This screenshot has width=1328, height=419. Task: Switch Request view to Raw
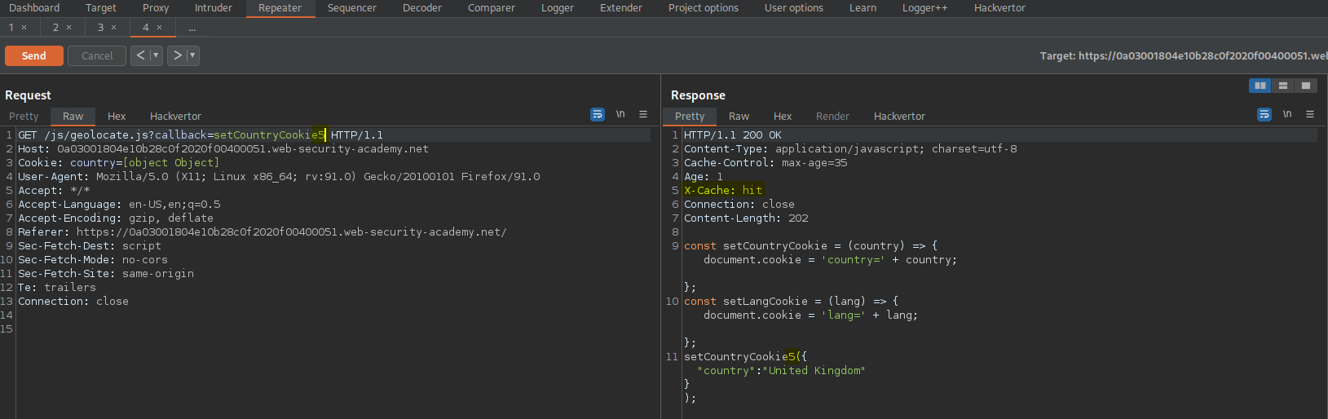tap(73, 117)
